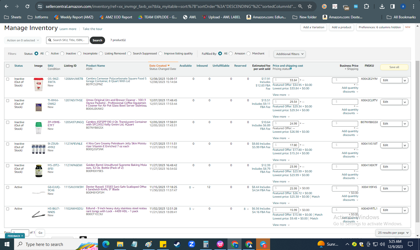Reload the page with the refresh icon
The height and width of the screenshot is (250, 420).
pos(27,6)
